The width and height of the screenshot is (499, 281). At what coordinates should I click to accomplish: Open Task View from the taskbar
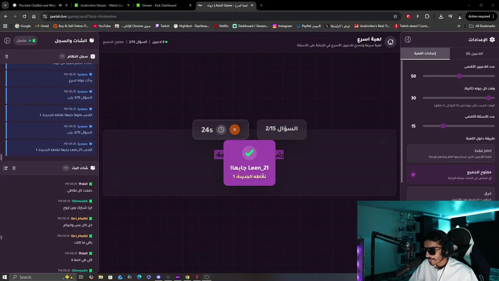pos(81,277)
